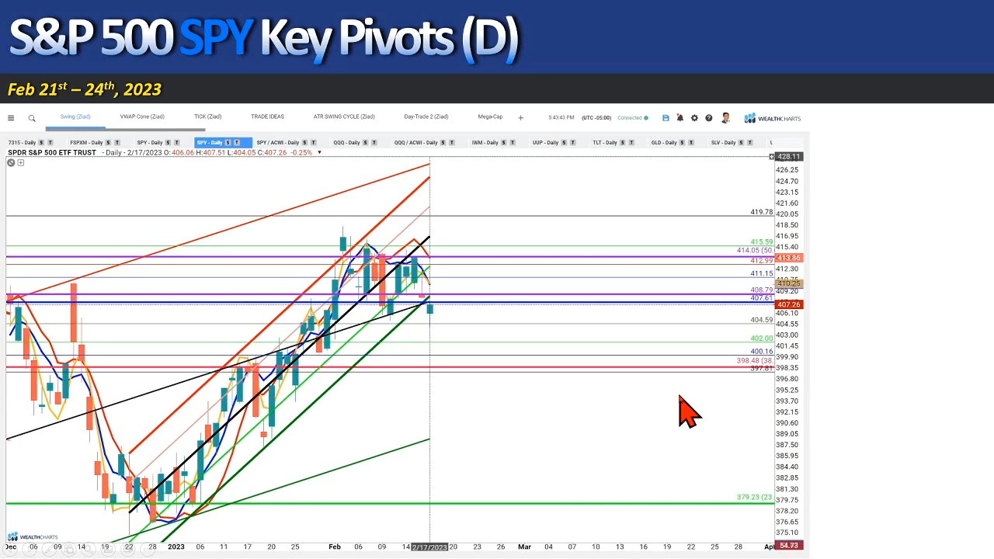The height and width of the screenshot is (559, 994).
Task: Open the TICK (Ziad) workspace tab
Action: [x=207, y=116]
